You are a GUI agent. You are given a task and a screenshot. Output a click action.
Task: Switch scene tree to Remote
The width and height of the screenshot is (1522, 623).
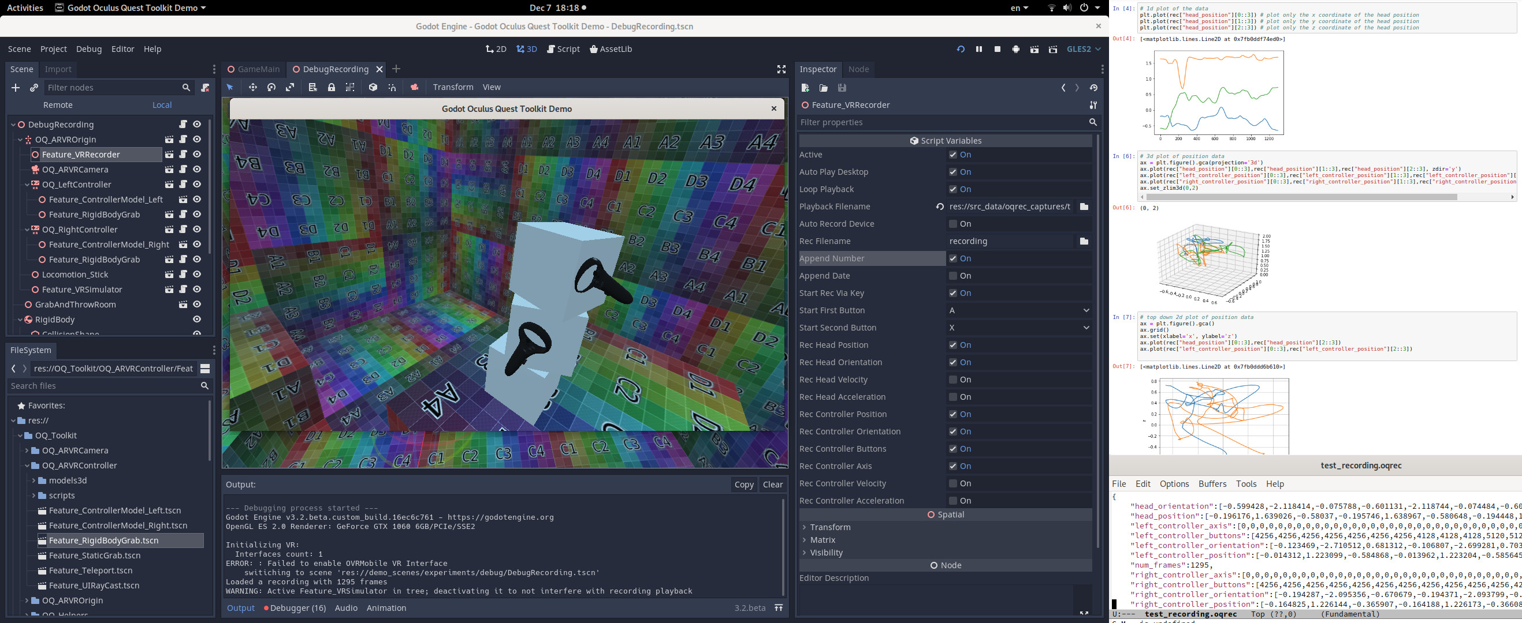[58, 105]
